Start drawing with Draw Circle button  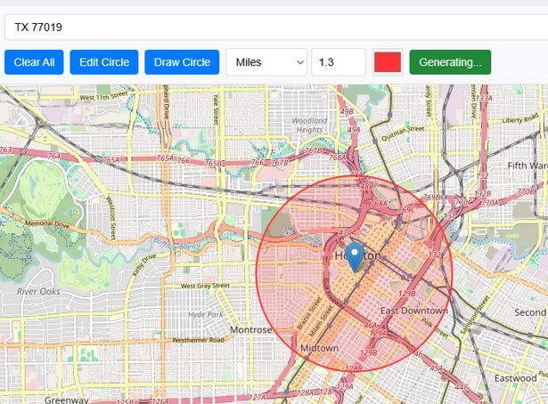[x=182, y=62]
